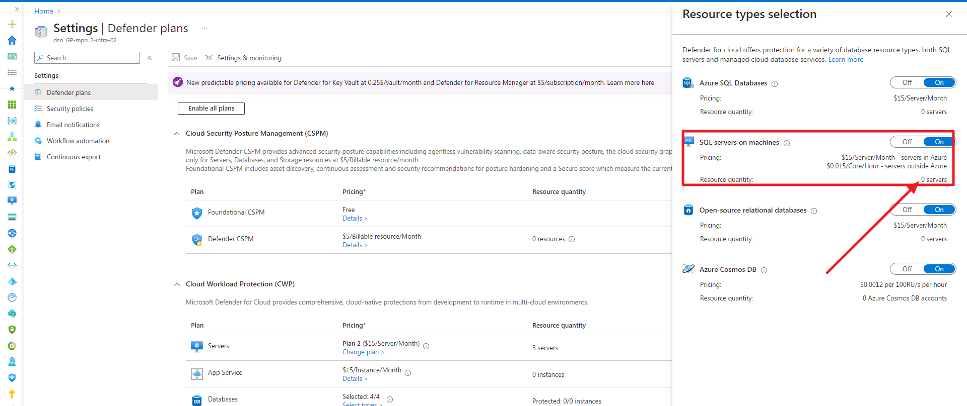Open SQL databases icon in portal sidebar
This screenshot has height=406, width=967.
(x=12, y=169)
